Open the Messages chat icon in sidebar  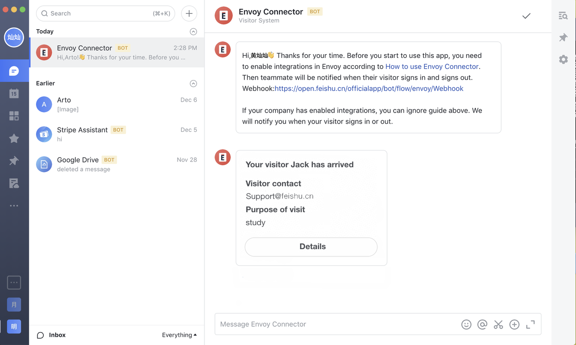coord(14,71)
